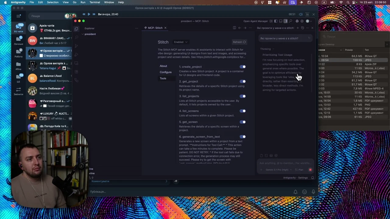This screenshot has width=390, height=219.
Task: Open settings gear in Antigravity title bar
Action: pos(302,21)
